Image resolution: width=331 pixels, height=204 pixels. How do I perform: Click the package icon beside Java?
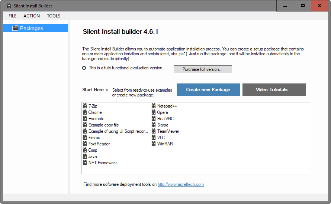(x=85, y=157)
